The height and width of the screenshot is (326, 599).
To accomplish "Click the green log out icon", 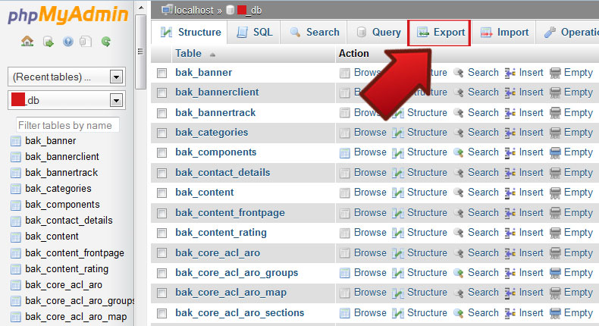I will pos(47,42).
